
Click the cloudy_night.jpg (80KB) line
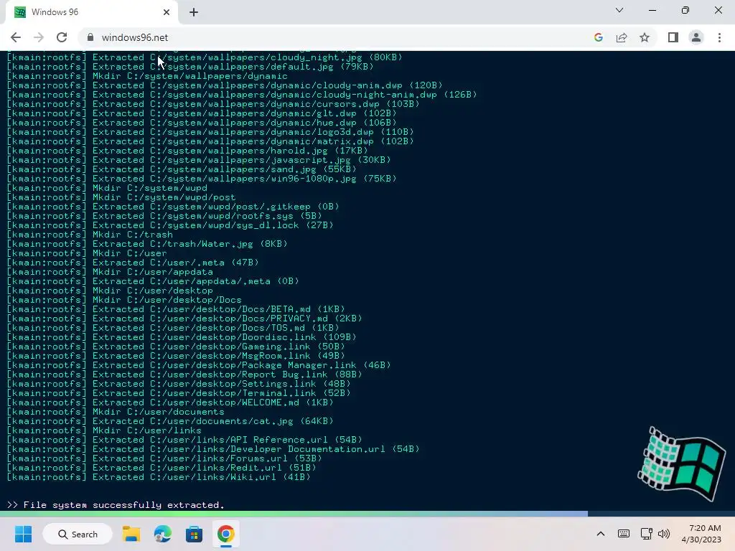(205, 57)
